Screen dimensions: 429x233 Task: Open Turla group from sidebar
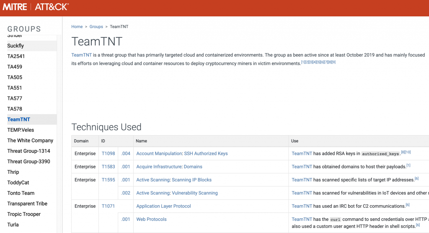(x=13, y=225)
